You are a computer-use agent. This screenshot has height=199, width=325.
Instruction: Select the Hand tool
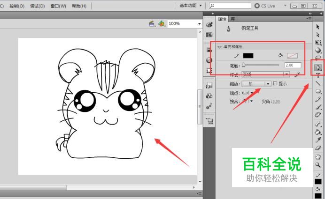(x=318, y=157)
